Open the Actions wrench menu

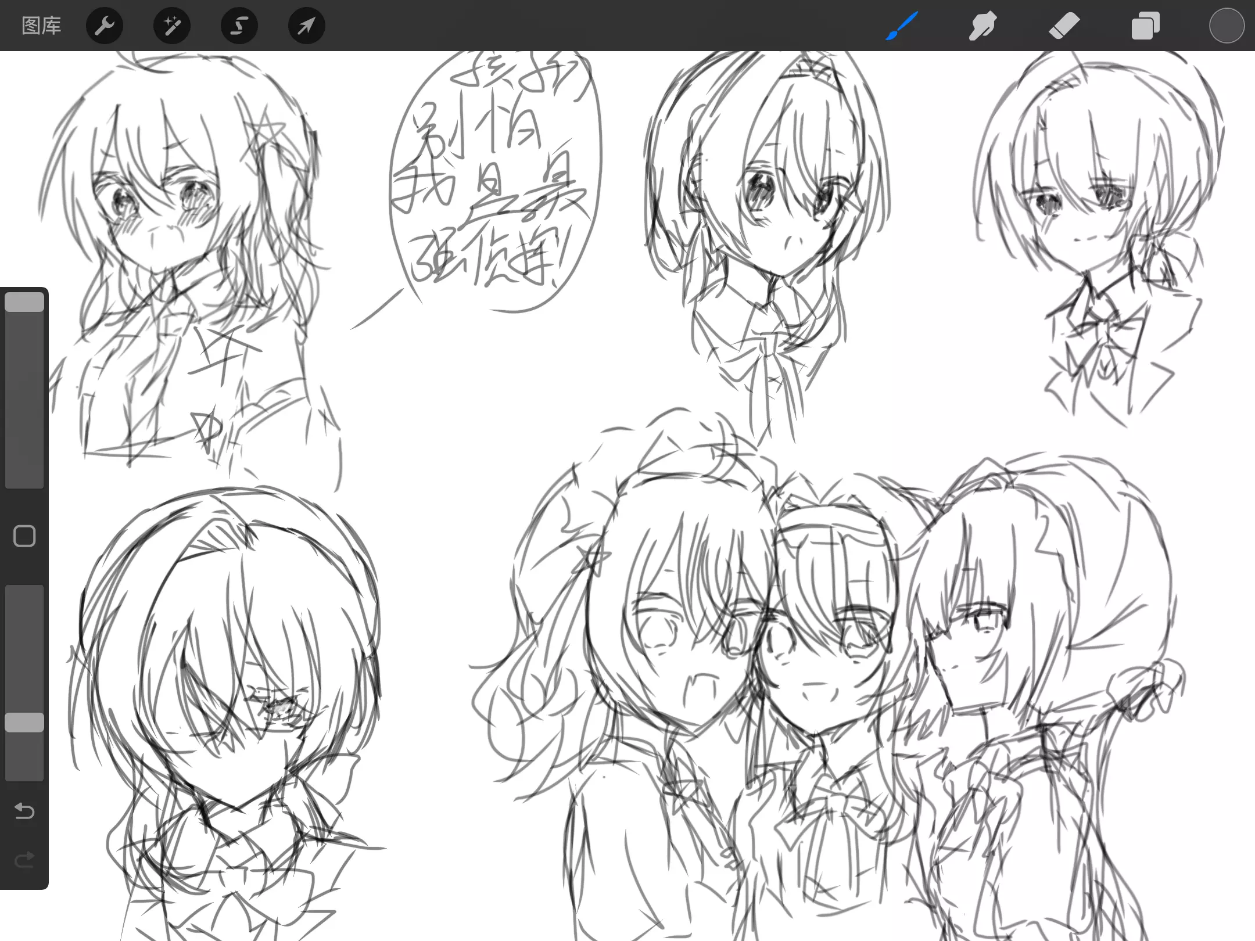pyautogui.click(x=105, y=26)
